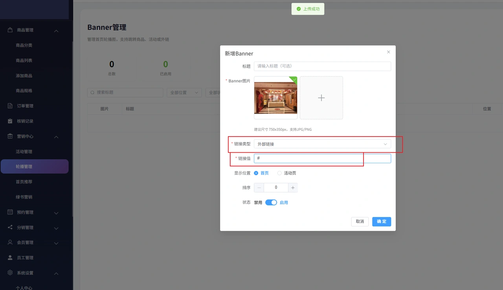The image size is (503, 290).
Task: Open the 全部位置 filter dropdown
Action: point(184,93)
